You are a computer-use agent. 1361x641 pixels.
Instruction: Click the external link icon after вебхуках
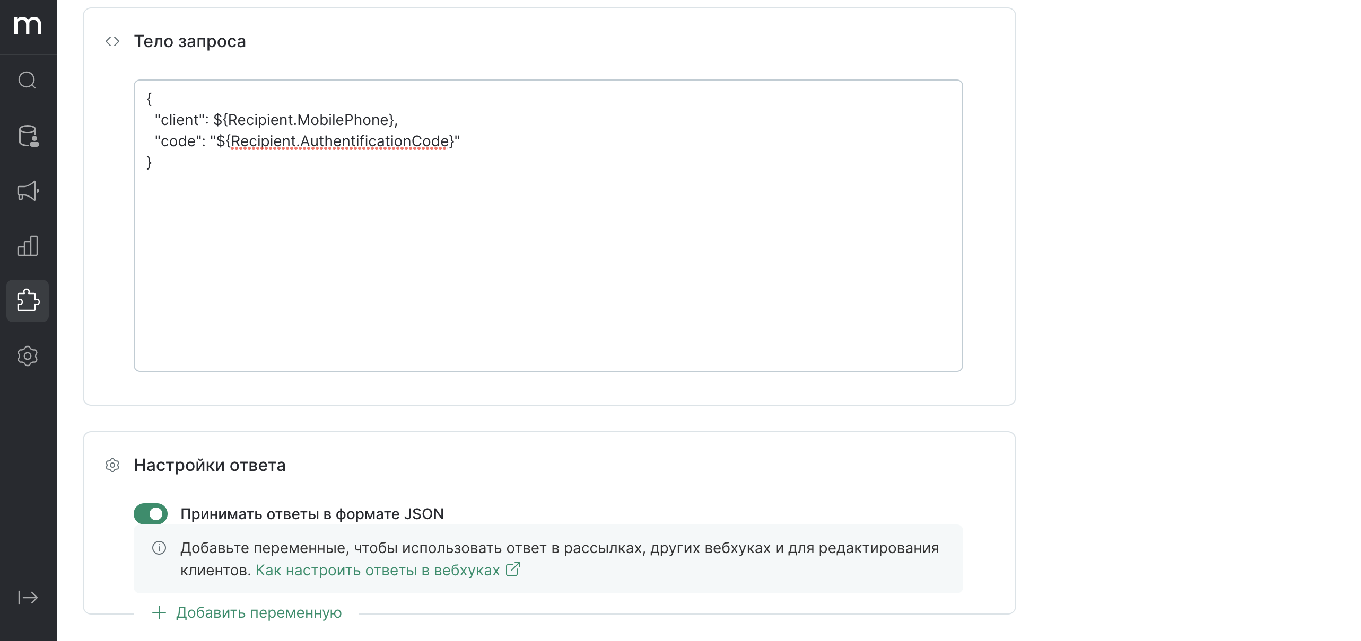point(513,569)
